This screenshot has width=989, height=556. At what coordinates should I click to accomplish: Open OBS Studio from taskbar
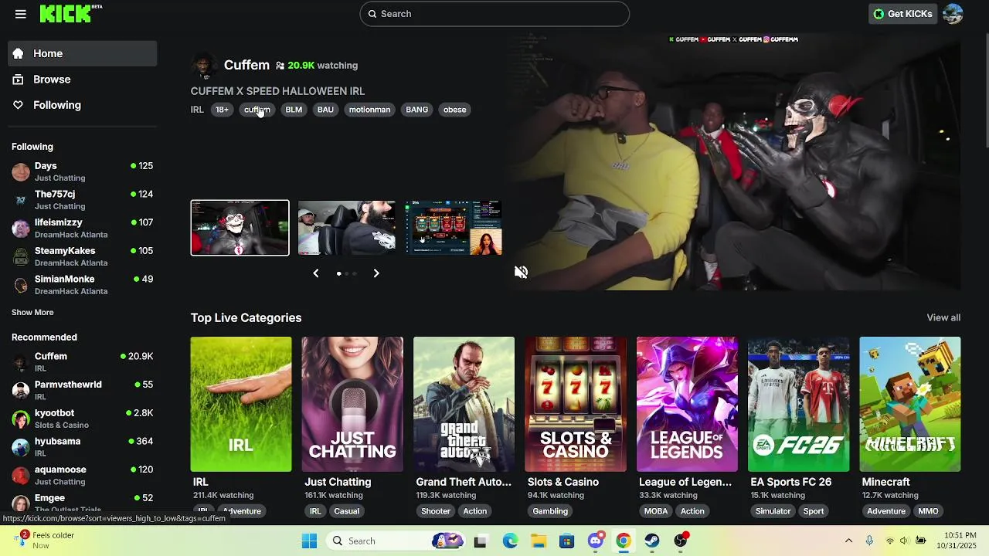click(x=680, y=541)
